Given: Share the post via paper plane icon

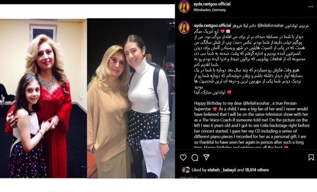Looking at the screenshot, I should tap(206, 157).
